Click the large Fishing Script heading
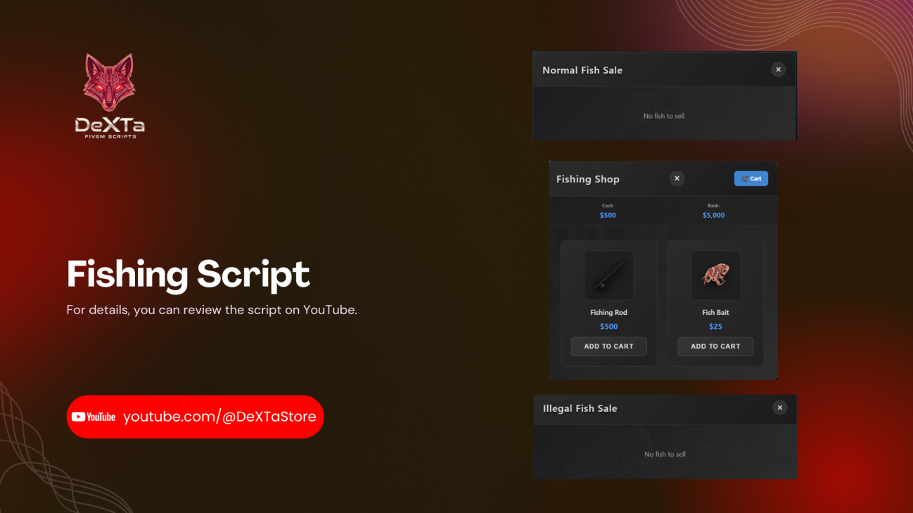The height and width of the screenshot is (513, 913). tap(188, 274)
